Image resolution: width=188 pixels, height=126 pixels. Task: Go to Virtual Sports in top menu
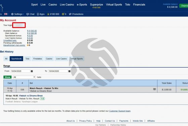pyautogui.click(x=114, y=5)
